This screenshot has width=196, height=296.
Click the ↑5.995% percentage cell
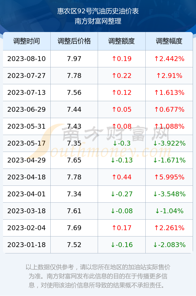169,177
